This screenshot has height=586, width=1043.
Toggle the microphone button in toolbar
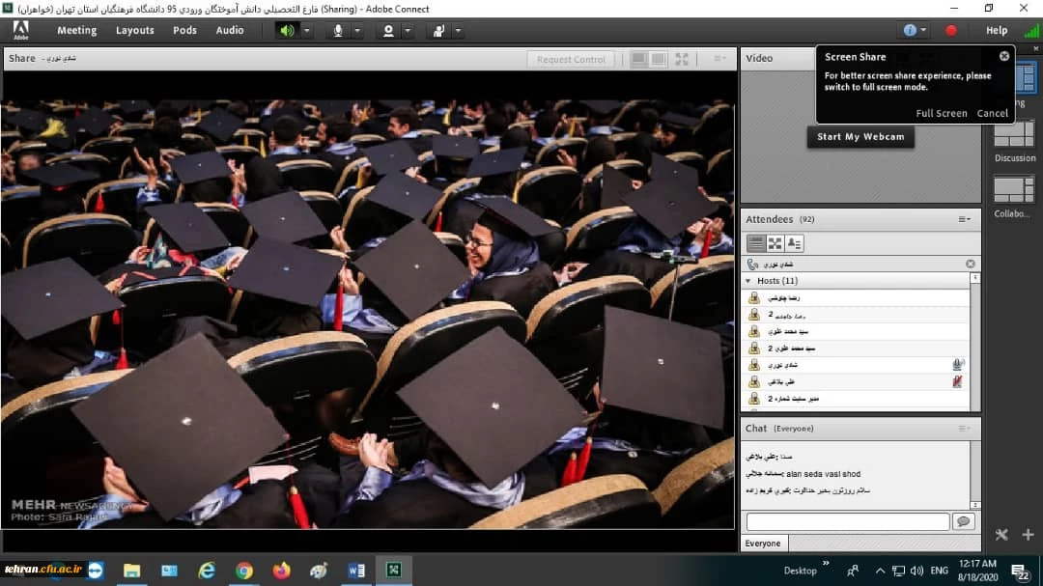point(338,30)
